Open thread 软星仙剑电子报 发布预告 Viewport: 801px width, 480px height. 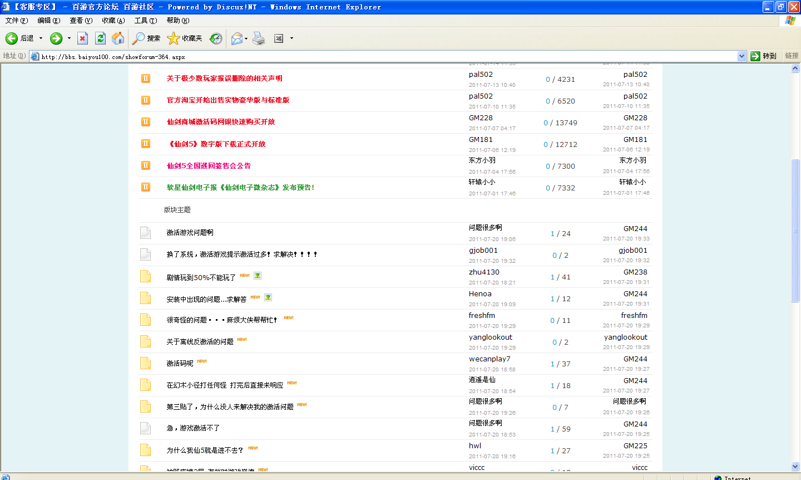tap(240, 187)
